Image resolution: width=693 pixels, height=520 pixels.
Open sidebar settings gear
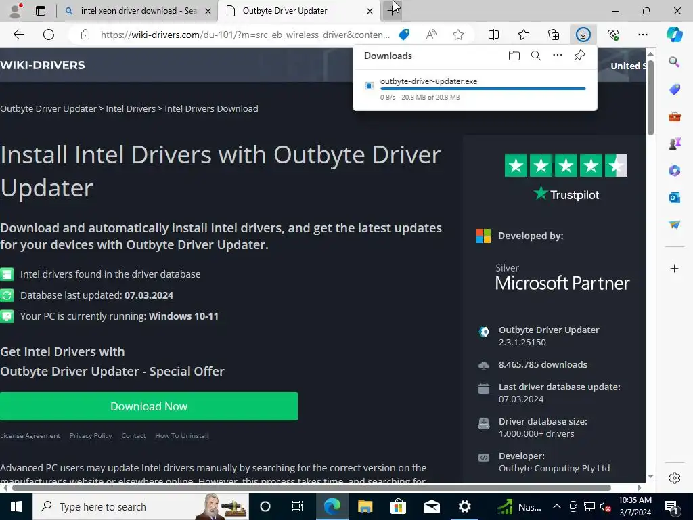point(674,478)
